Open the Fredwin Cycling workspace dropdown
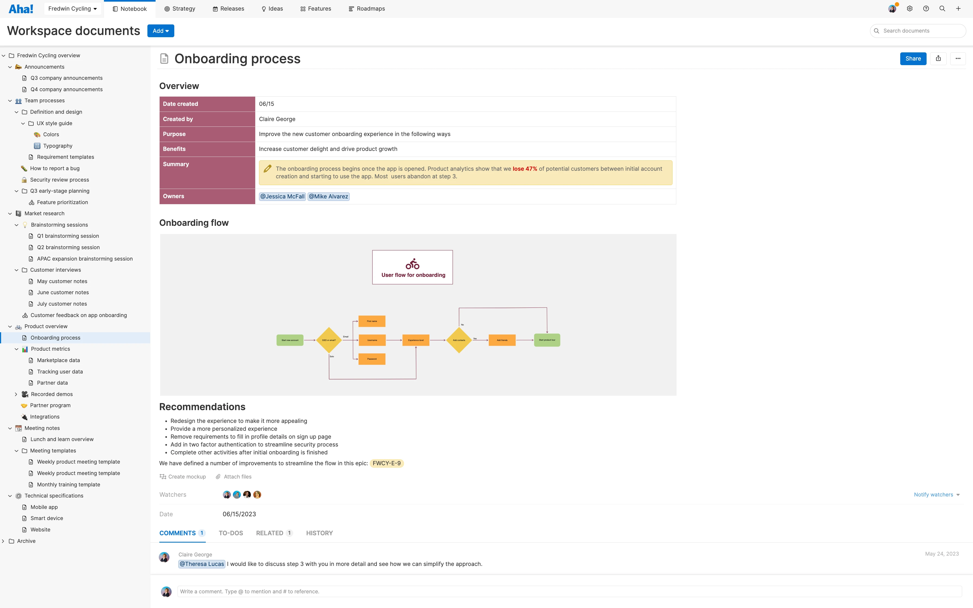 pyautogui.click(x=72, y=8)
